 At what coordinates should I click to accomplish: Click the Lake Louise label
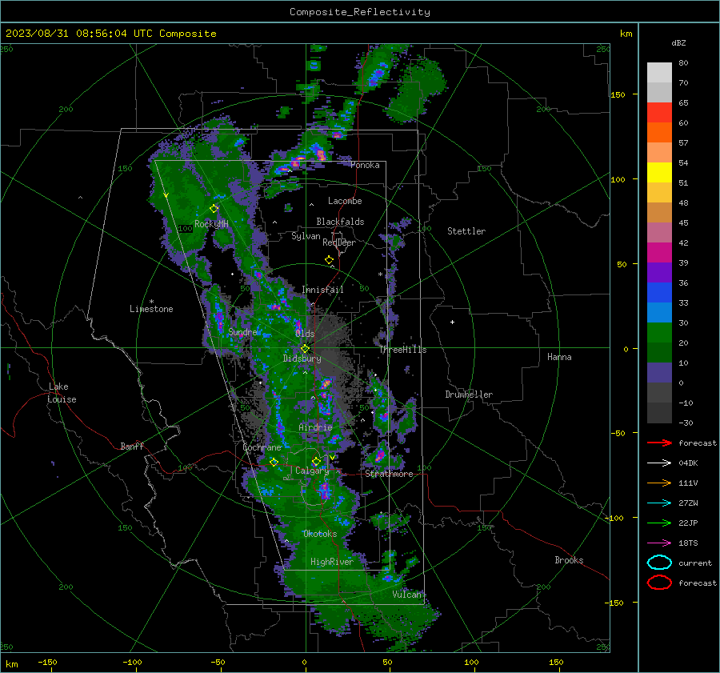62,393
